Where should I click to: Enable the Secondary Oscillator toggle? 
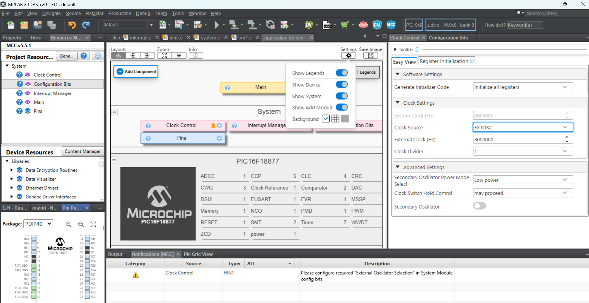(x=479, y=206)
